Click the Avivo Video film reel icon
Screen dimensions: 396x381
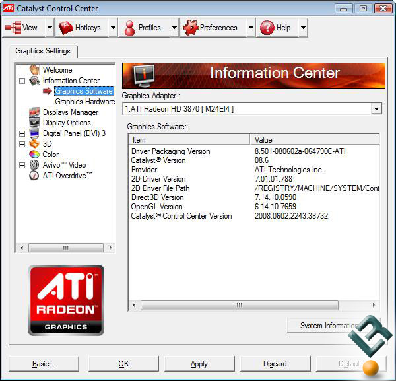34,164
